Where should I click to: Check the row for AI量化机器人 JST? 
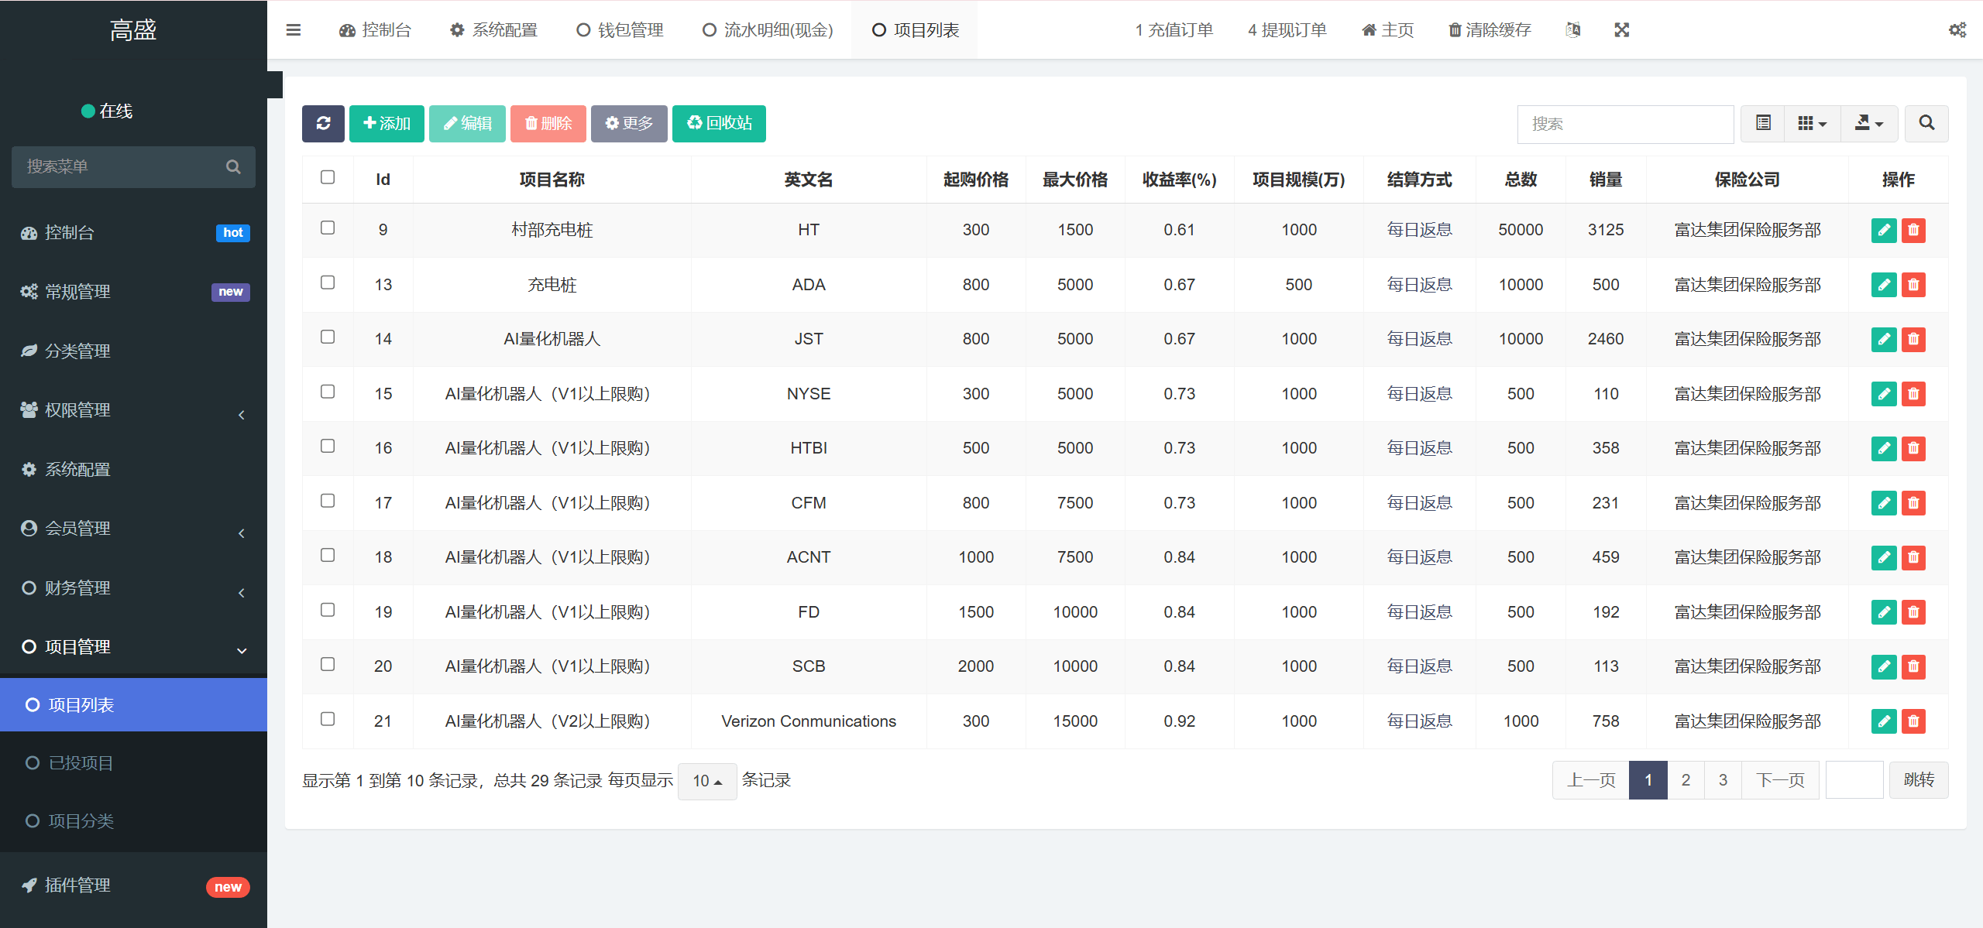328,337
